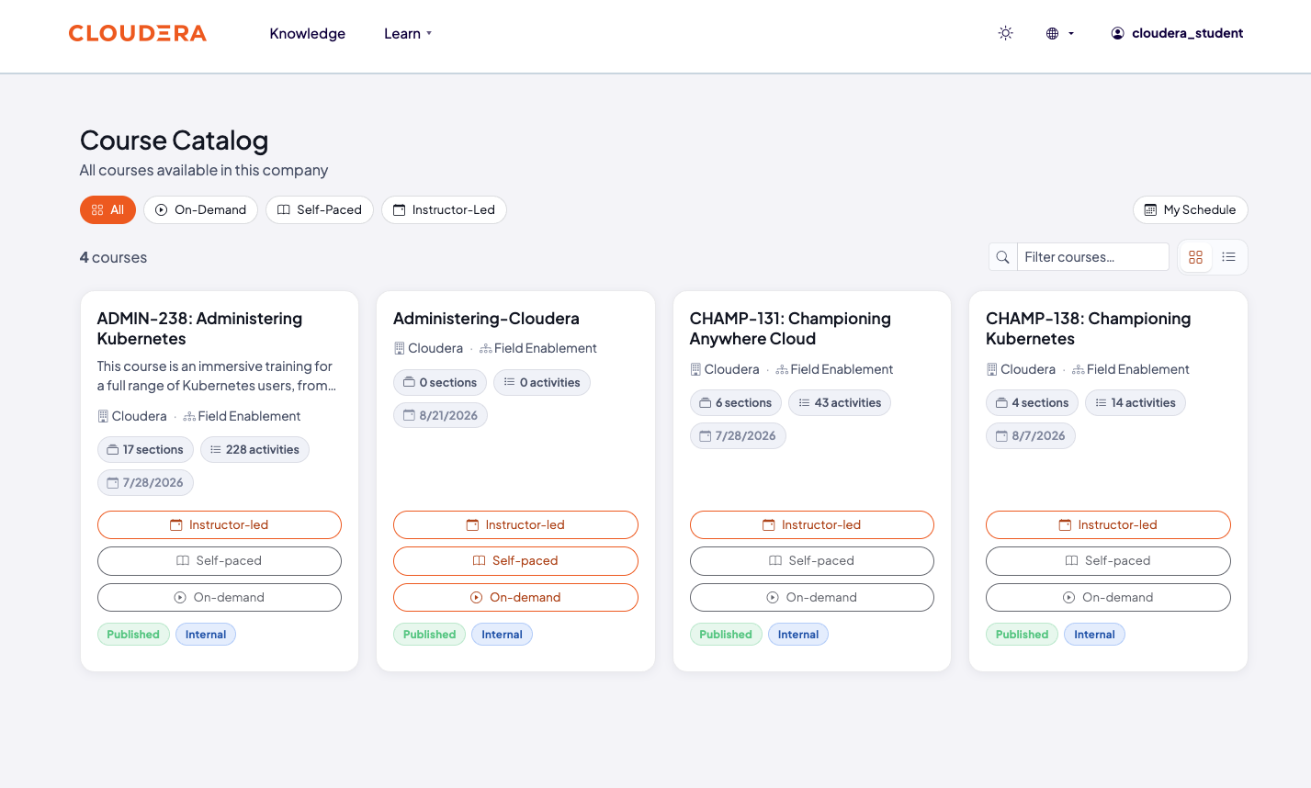Open the Administering-Cloudera course
This screenshot has width=1311, height=788.
pos(486,319)
